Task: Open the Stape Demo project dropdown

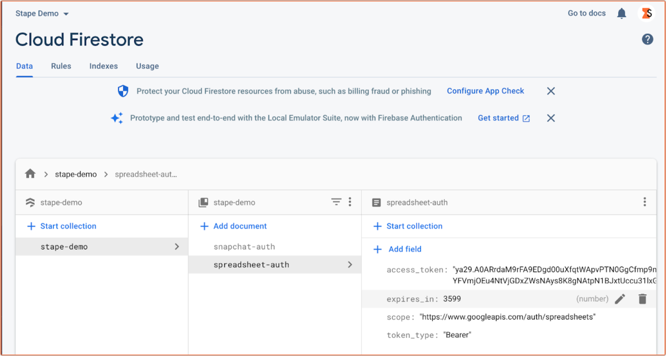Action: pyautogui.click(x=42, y=13)
